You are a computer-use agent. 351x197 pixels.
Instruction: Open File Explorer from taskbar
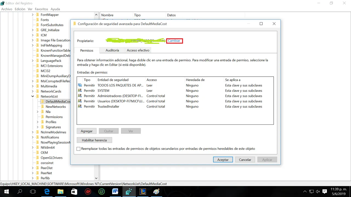pyautogui.click(x=60, y=192)
